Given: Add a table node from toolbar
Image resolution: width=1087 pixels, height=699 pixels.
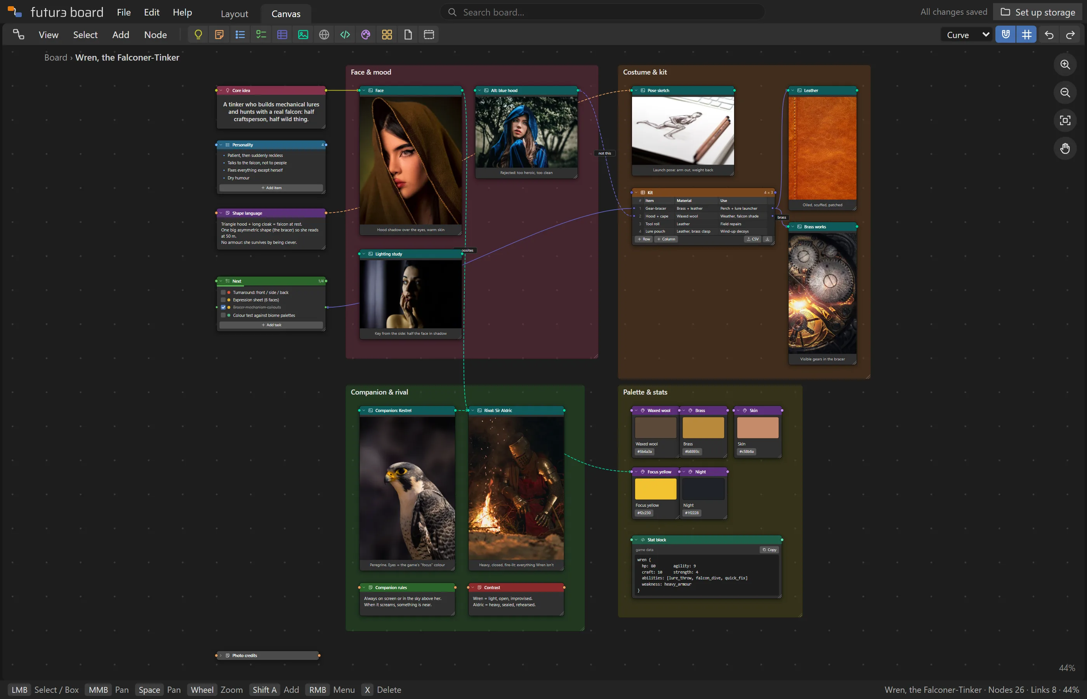Looking at the screenshot, I should (282, 35).
